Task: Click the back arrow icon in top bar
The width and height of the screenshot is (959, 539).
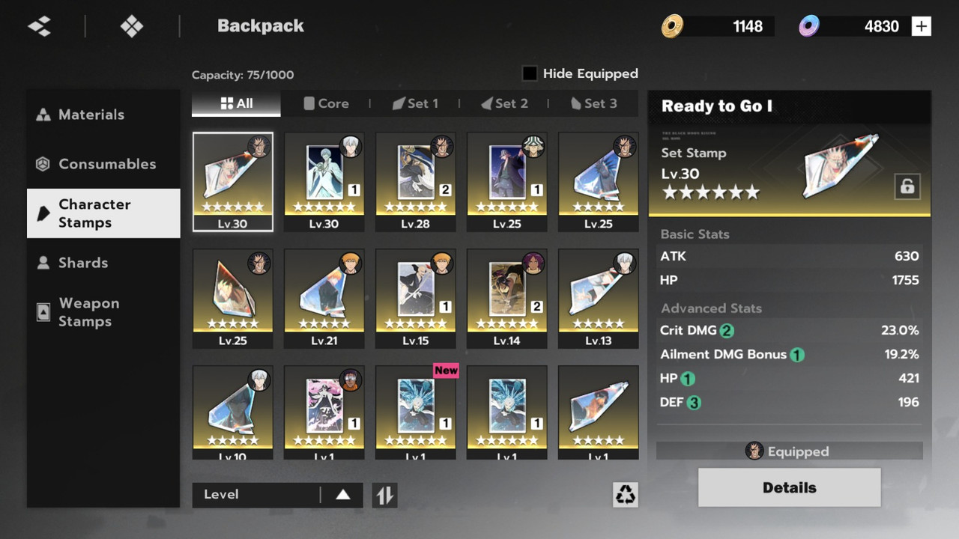Action: [x=40, y=26]
